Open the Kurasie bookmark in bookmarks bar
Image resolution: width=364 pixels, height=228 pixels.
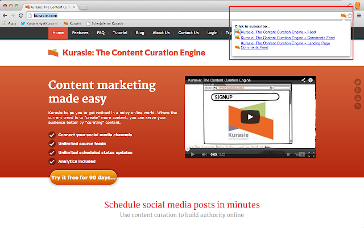pos(72,23)
